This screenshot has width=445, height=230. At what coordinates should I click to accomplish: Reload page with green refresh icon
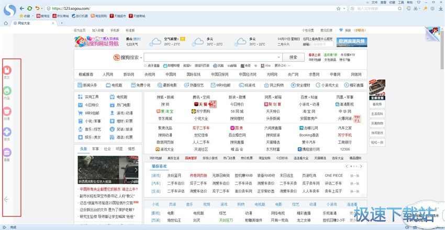click(x=29, y=8)
